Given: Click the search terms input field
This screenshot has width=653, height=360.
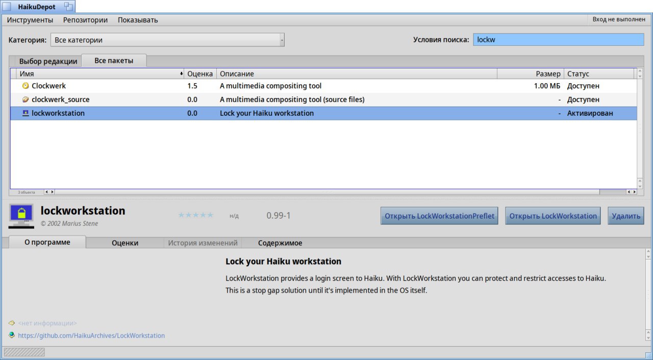Looking at the screenshot, I should coord(559,40).
